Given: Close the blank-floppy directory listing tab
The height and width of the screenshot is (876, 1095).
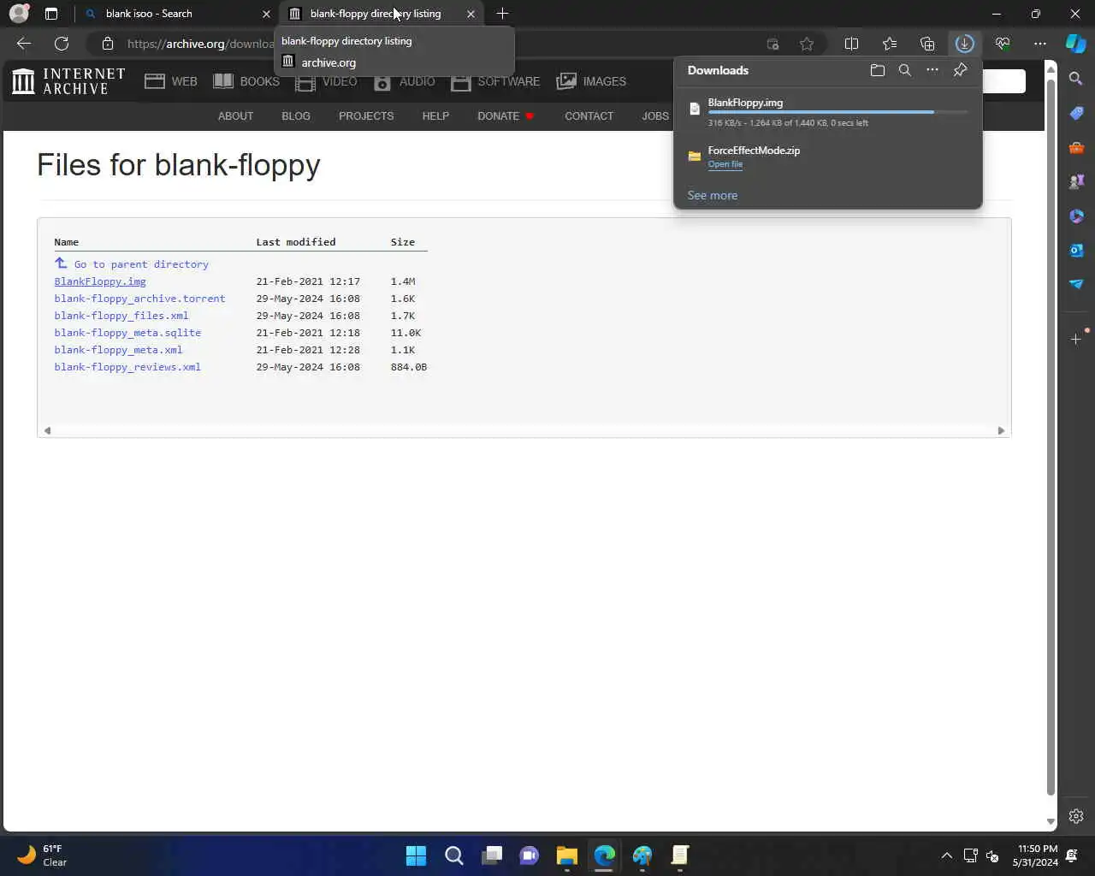Looking at the screenshot, I should (471, 14).
